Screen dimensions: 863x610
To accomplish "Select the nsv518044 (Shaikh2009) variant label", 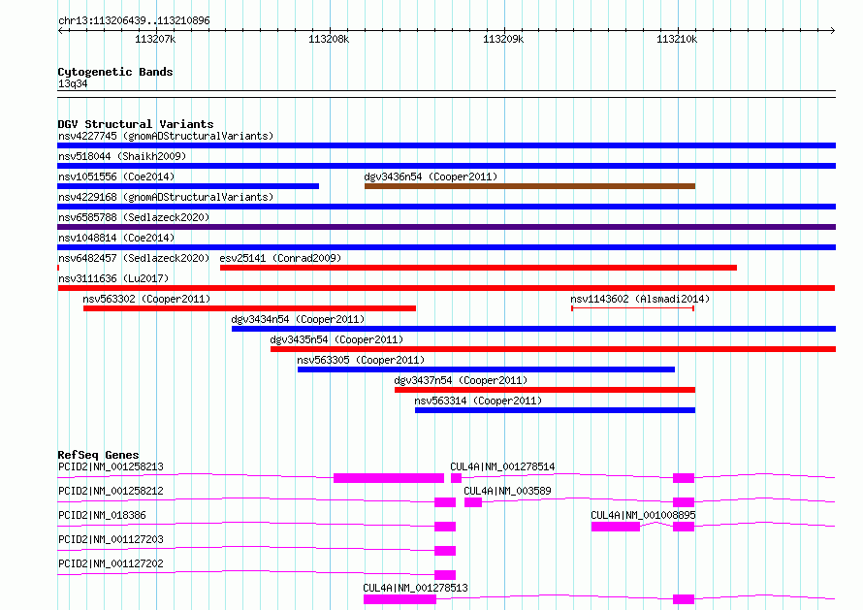I will click(122, 156).
